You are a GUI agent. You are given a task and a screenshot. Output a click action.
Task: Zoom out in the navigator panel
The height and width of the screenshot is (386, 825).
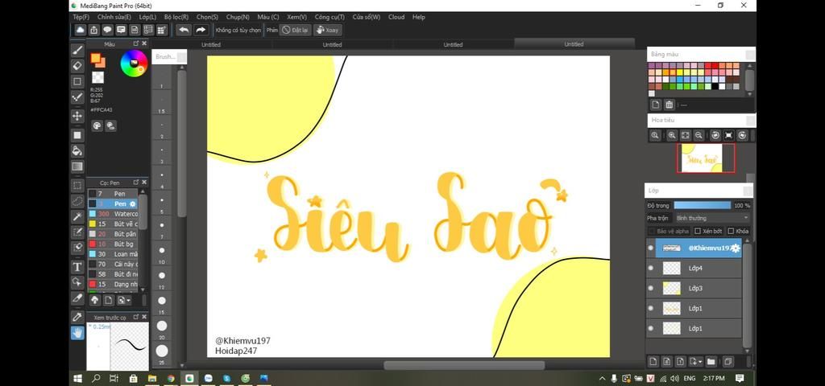[699, 135]
